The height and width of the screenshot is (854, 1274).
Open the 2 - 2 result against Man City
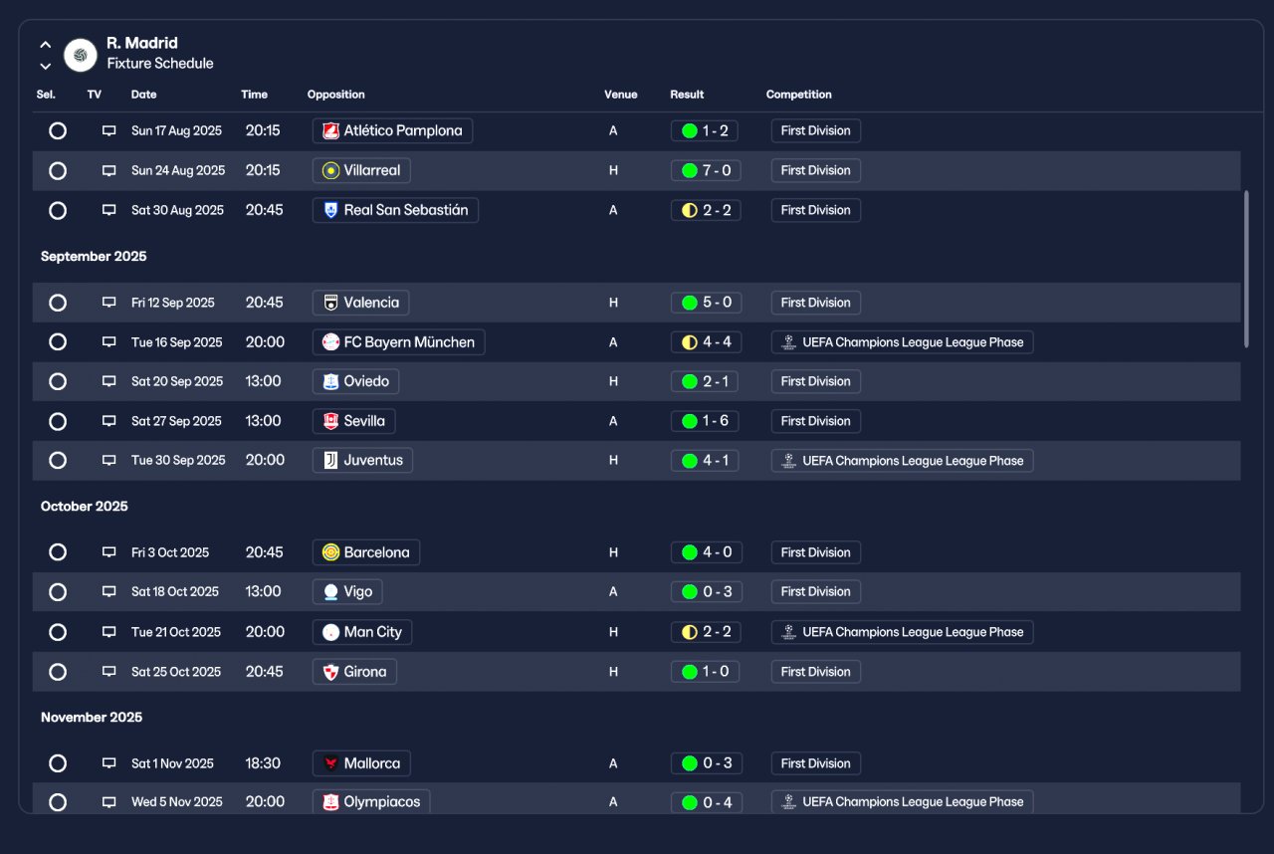tap(706, 632)
